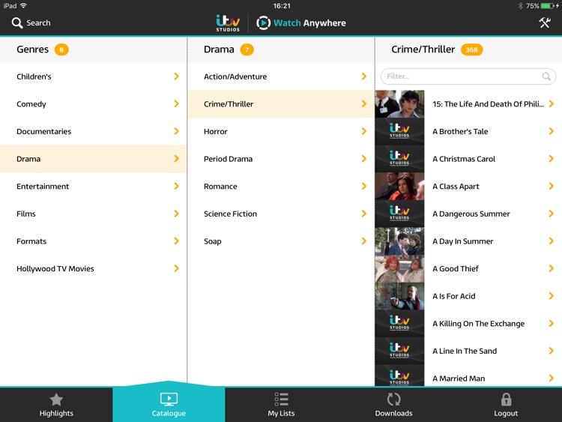
Task: Tap the Wi-Fi status icon
Action: pyautogui.click(x=24, y=5)
